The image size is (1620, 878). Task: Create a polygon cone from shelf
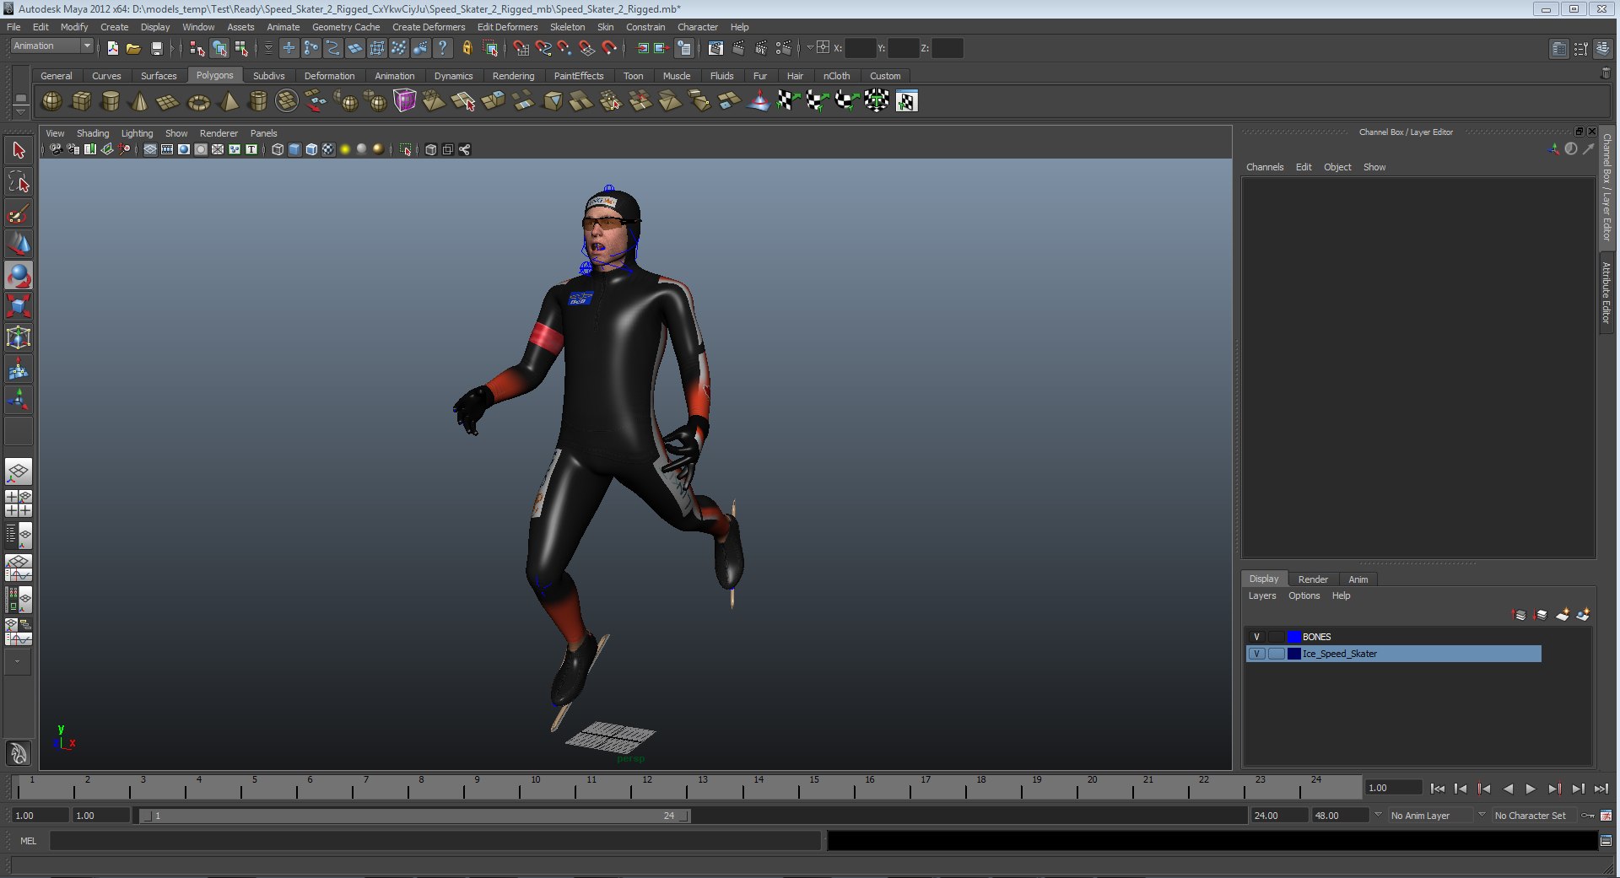pyautogui.click(x=139, y=101)
